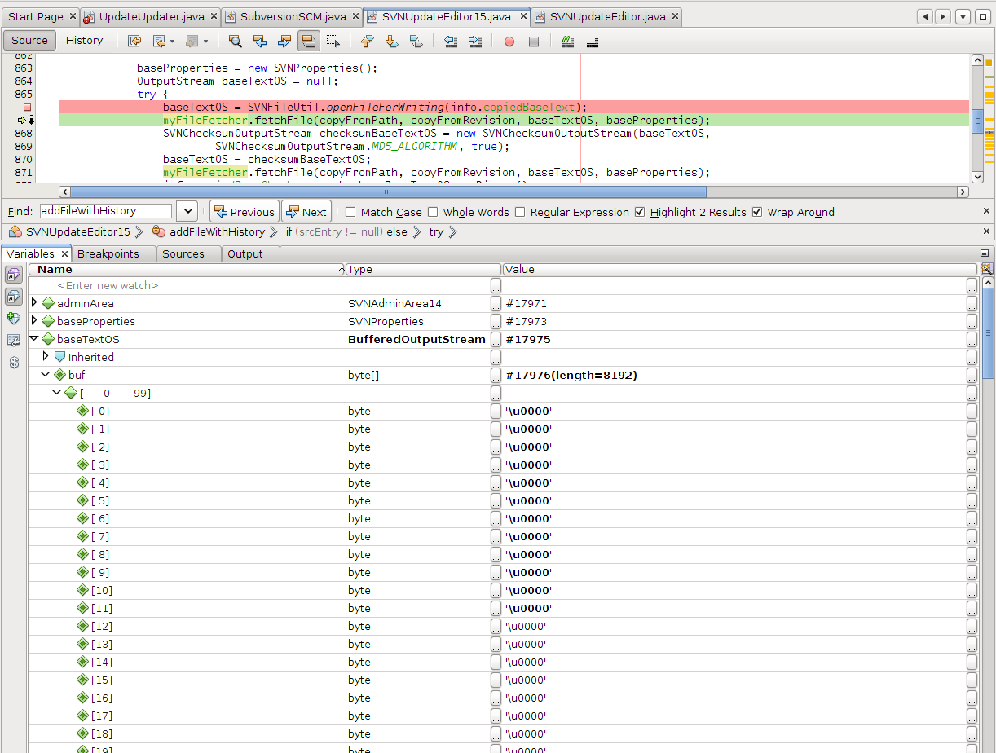Collapse the baseTextOS variable node

(x=34, y=339)
